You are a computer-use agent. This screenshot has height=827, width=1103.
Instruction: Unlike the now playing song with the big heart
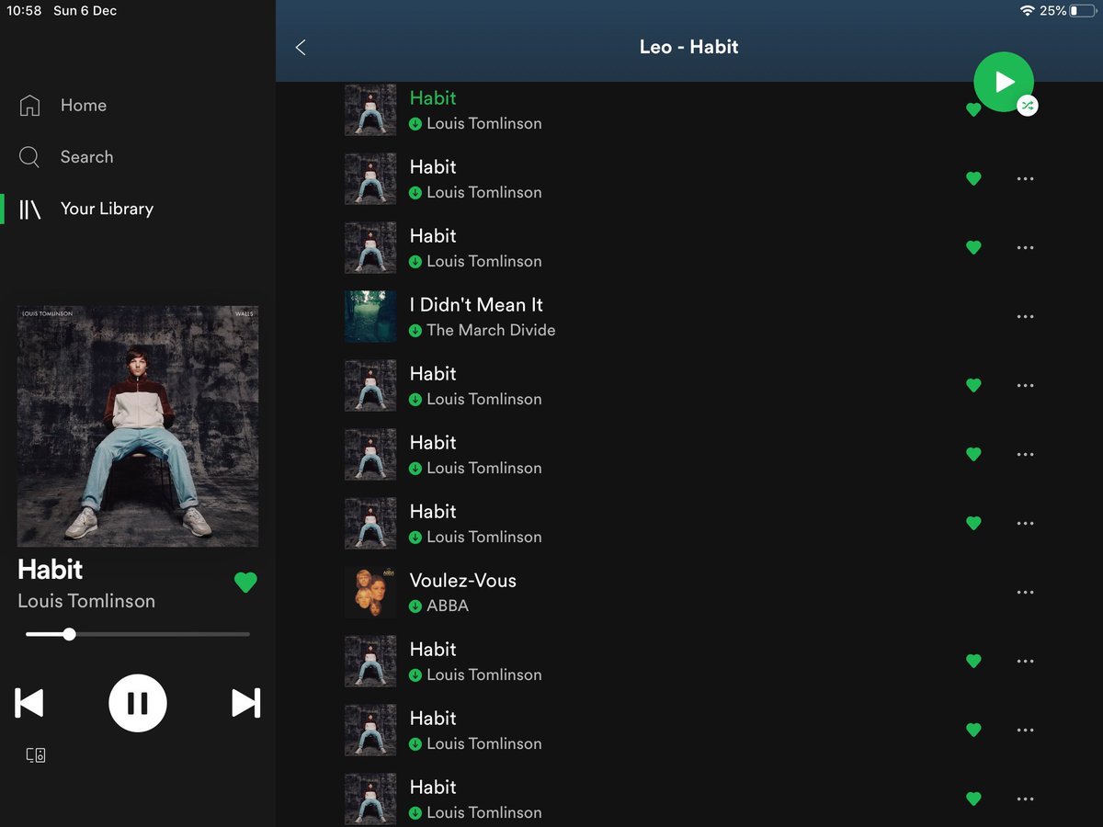245,583
